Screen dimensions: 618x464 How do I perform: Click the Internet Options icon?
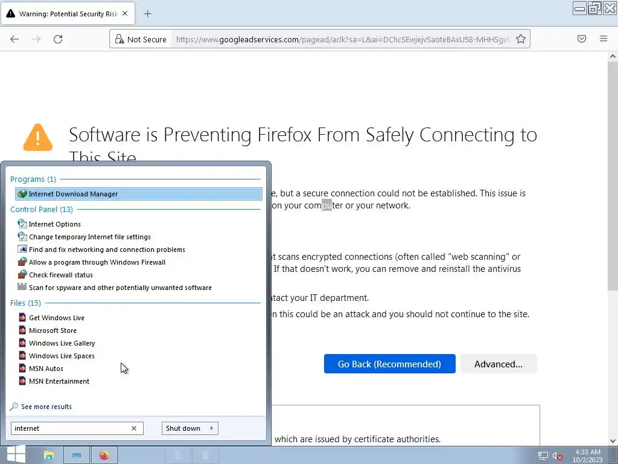click(x=22, y=224)
